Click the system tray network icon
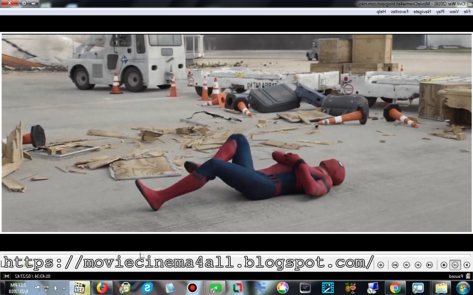Viewport: 473px width, 295px height. (x=46, y=288)
